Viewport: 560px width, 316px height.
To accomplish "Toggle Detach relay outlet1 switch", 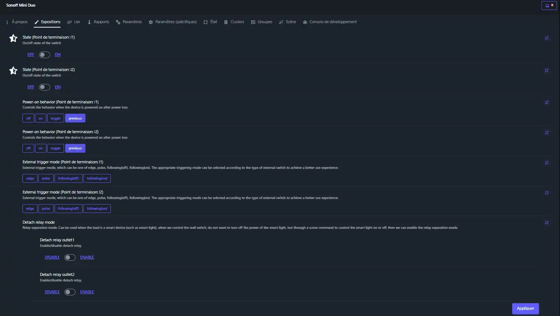I will coord(70,258).
